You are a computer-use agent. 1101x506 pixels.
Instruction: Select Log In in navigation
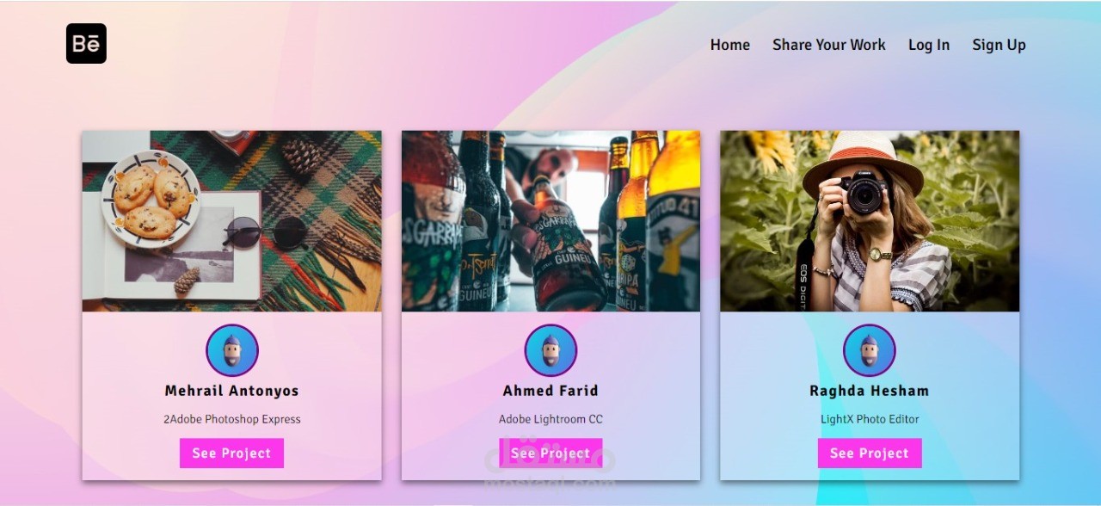tap(929, 45)
